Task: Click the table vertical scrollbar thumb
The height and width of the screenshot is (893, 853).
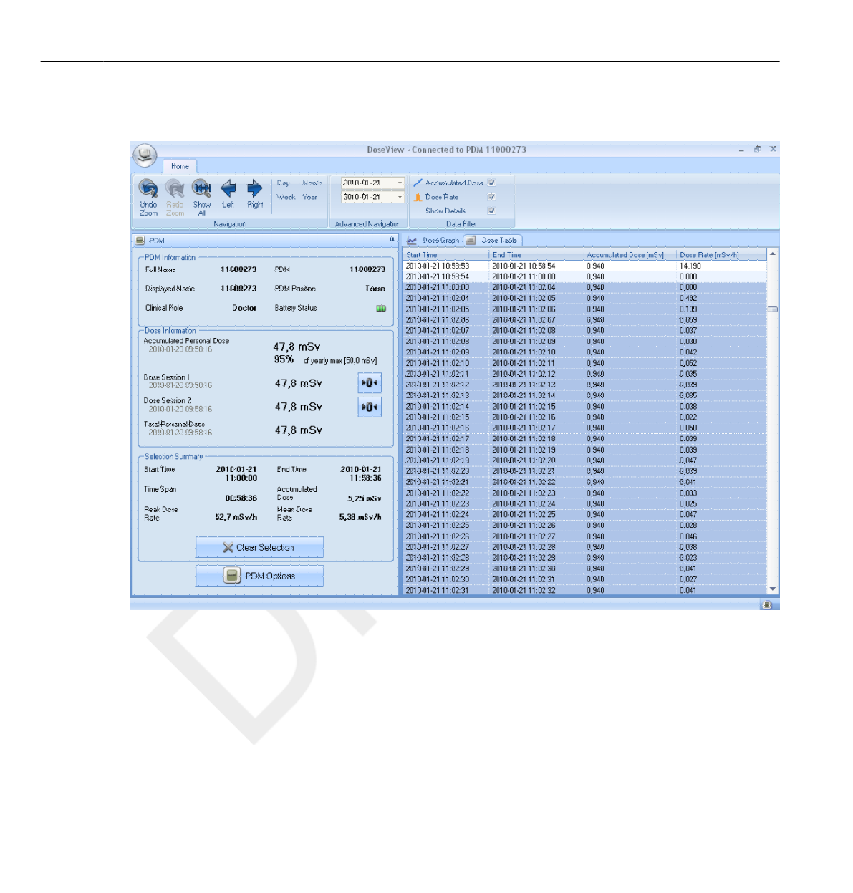Action: (772, 309)
